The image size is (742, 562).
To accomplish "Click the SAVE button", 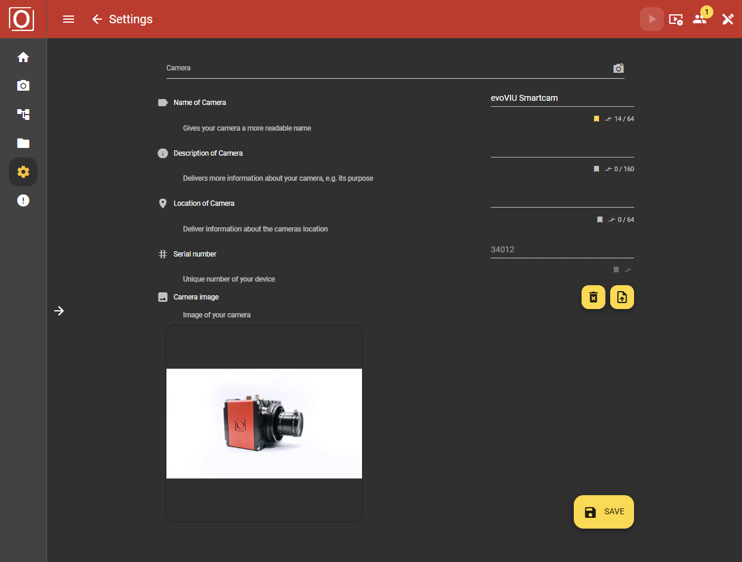I will (x=604, y=512).
